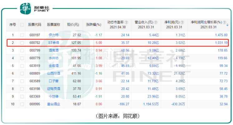The width and height of the screenshot is (233, 125).
Task: Open the 水井坊 stock link
Action: 53,58
